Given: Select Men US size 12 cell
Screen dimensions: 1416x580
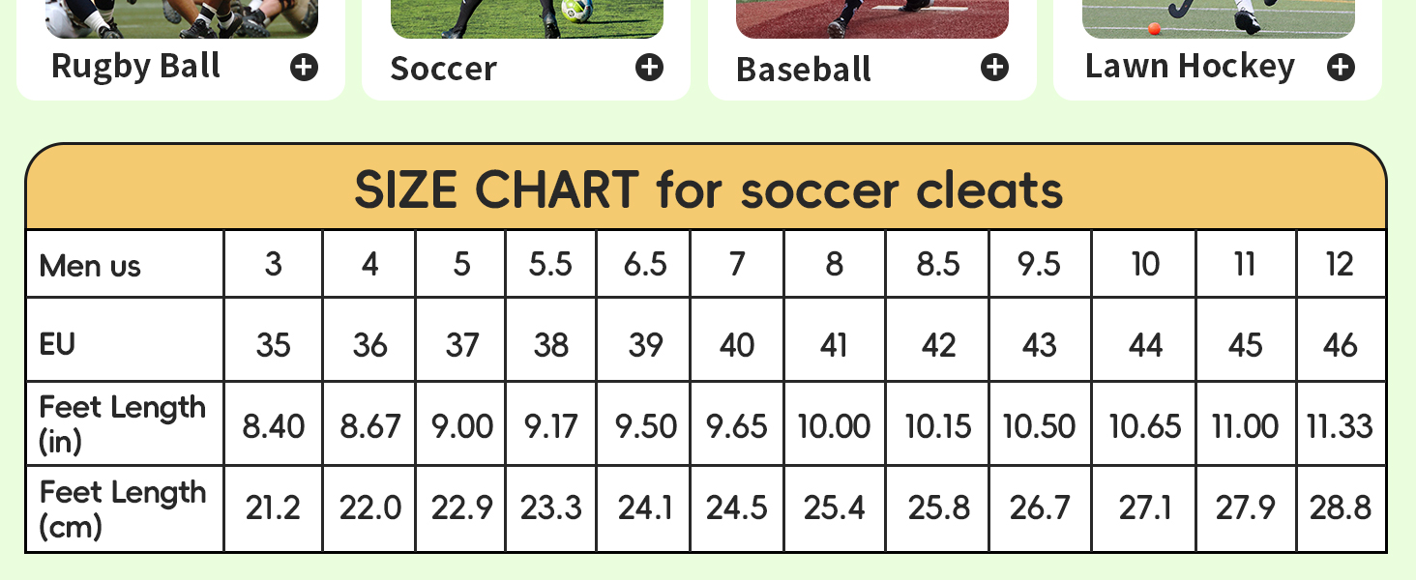Looking at the screenshot, I should pyautogui.click(x=1340, y=264).
